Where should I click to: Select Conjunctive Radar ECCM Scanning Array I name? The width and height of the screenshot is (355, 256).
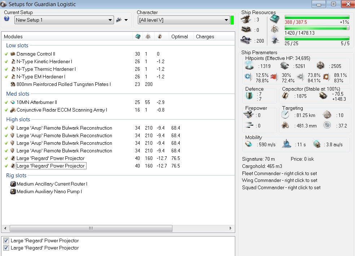[x=62, y=110]
